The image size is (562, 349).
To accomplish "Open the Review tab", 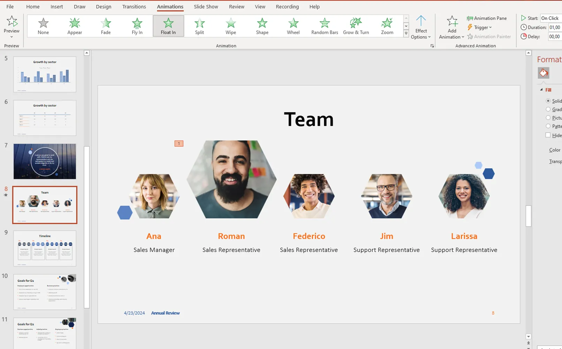I will pyautogui.click(x=236, y=7).
